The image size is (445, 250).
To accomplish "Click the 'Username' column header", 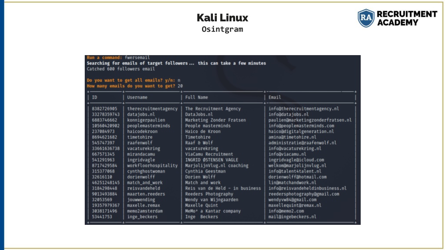I will click(137, 97).
